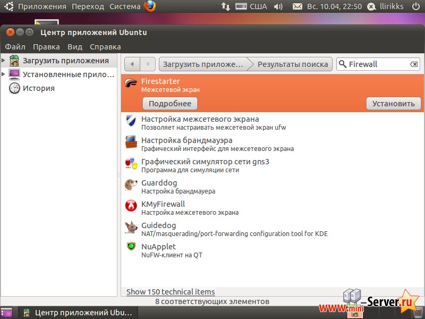Click the volume speaker icon in the panel
425x319 pixels.
coord(278,6)
